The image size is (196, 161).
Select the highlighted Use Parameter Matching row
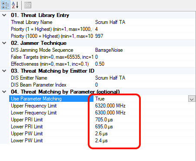pyautogui.click(x=51, y=99)
